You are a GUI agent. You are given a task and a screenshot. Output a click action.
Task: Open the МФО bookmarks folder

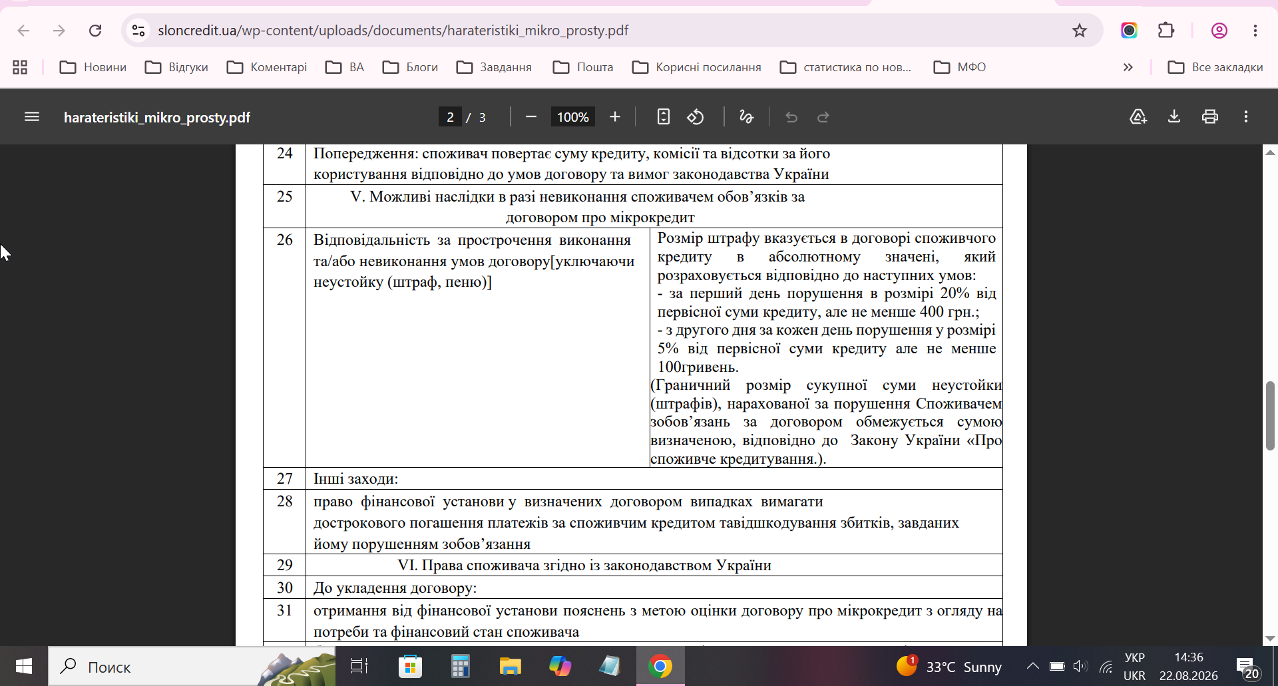click(960, 67)
